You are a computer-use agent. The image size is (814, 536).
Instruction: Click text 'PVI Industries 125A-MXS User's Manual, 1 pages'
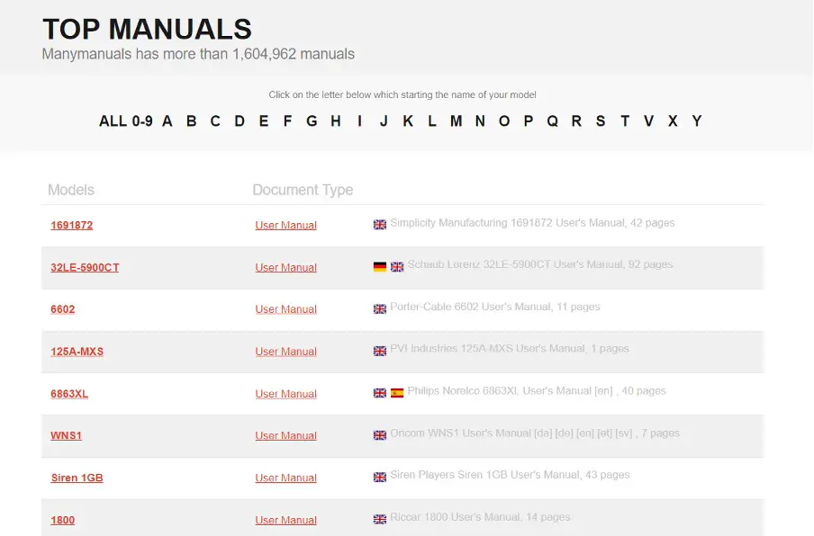(x=510, y=349)
